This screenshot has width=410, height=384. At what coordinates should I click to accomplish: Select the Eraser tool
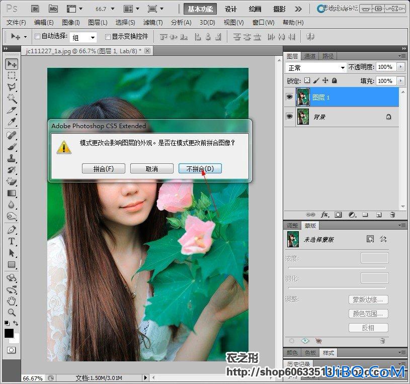pos(12,181)
